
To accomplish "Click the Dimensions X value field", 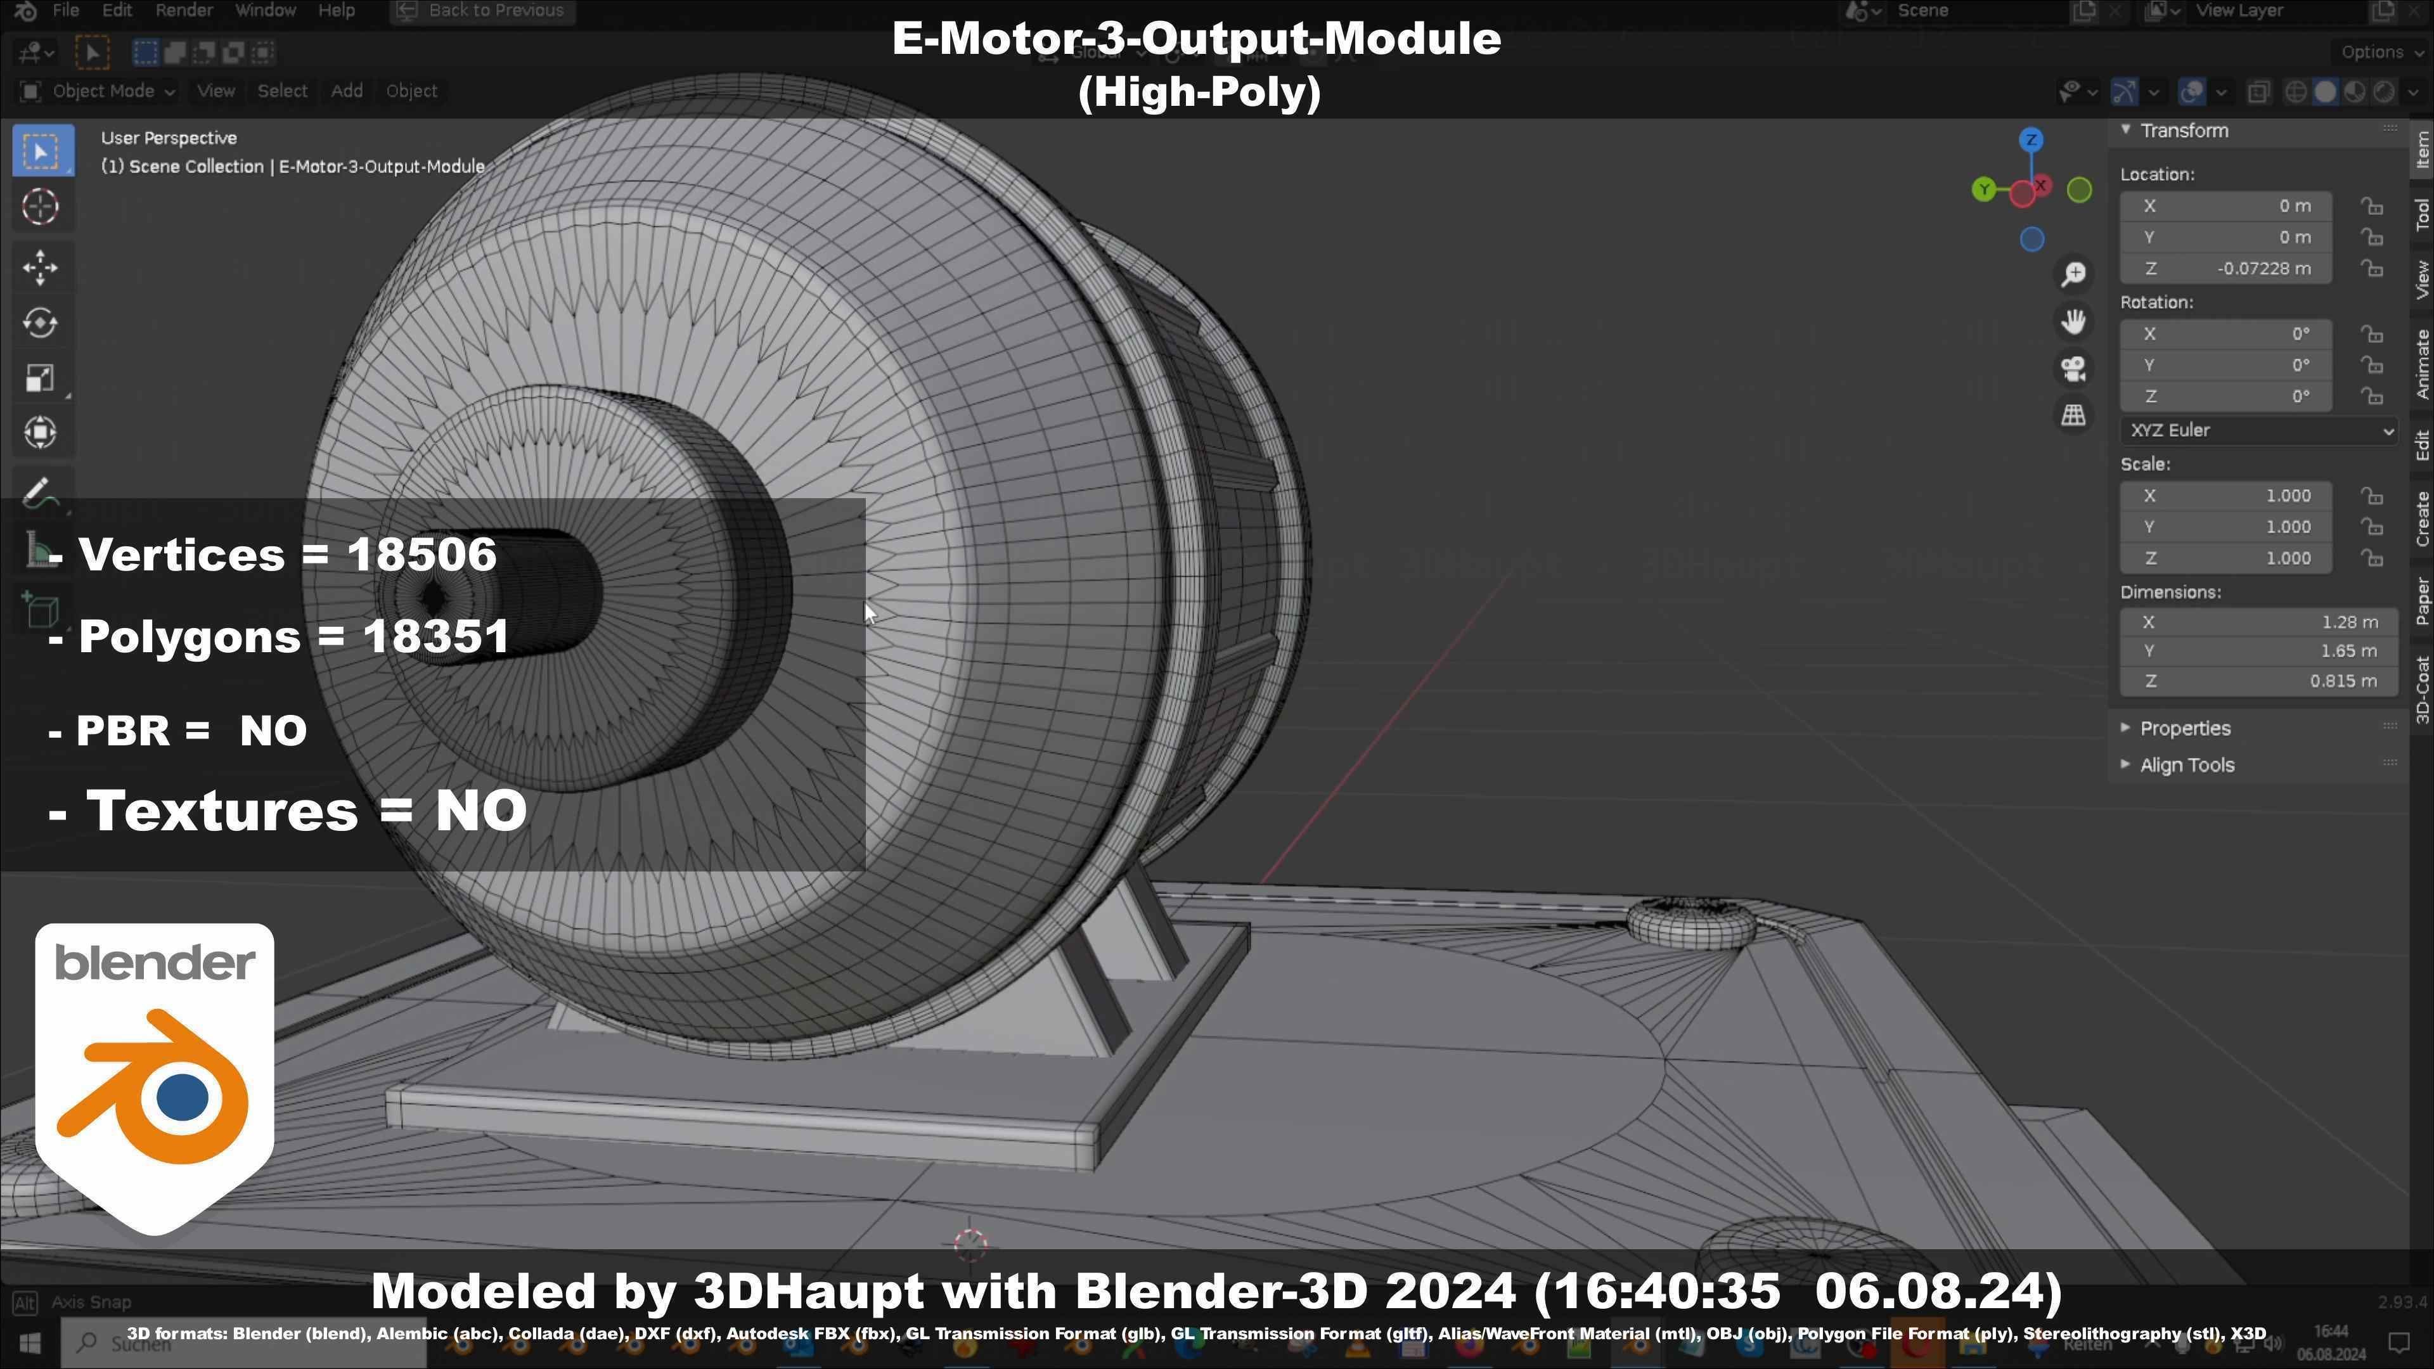I will tap(2258, 622).
